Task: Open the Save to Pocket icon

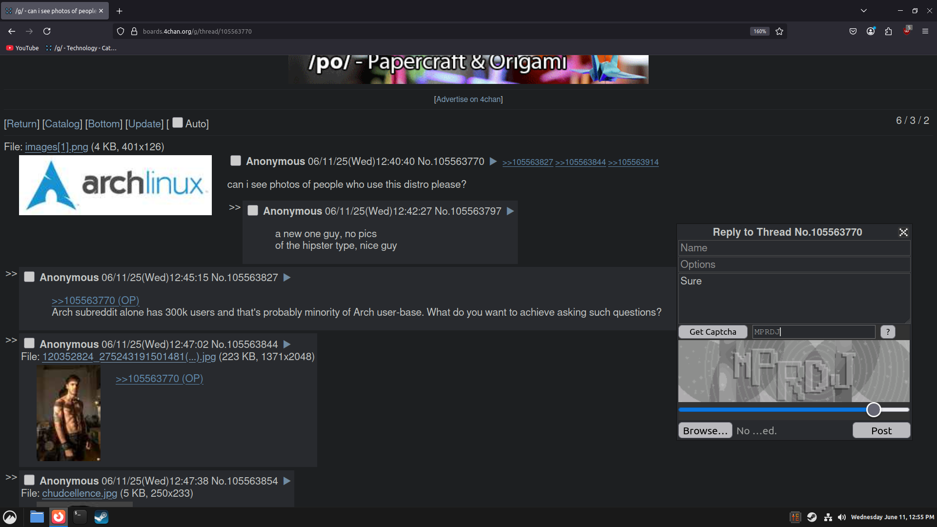Action: click(x=853, y=31)
